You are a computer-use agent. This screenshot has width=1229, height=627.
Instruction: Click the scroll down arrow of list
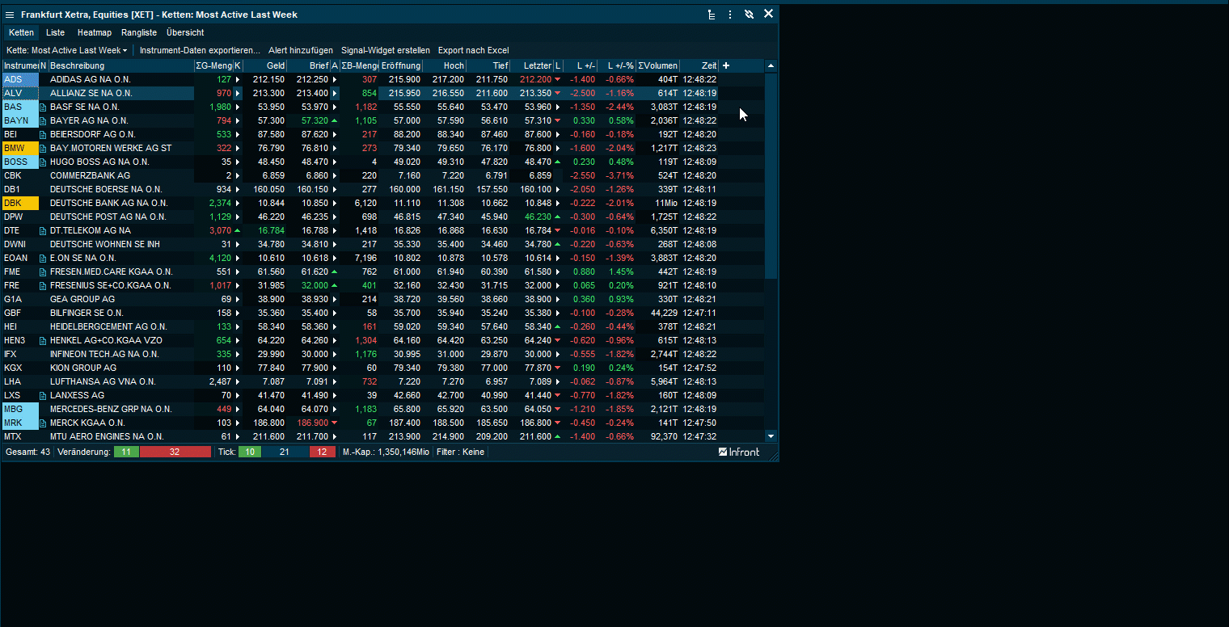pyautogui.click(x=771, y=436)
